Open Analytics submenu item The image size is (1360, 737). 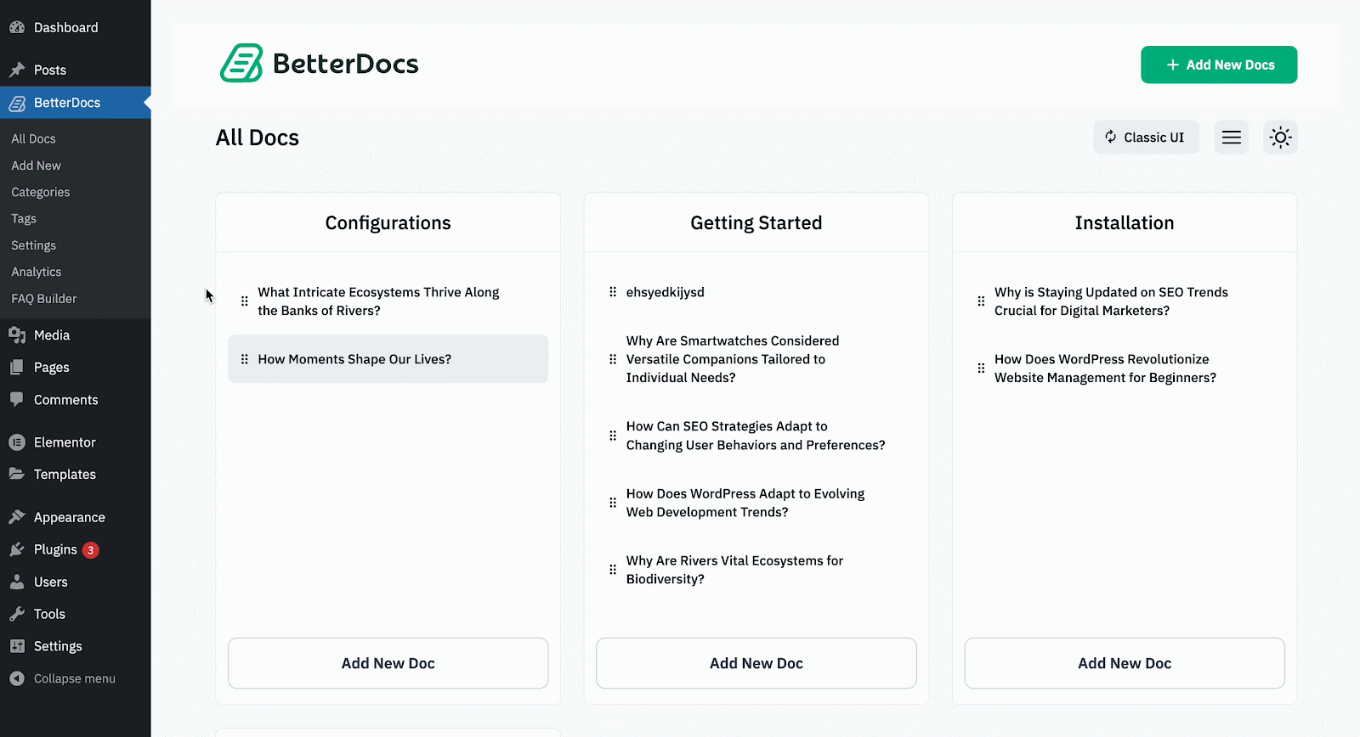tap(37, 272)
